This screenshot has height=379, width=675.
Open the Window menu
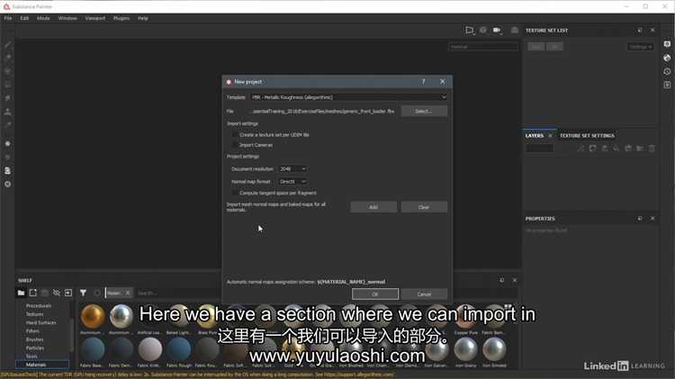point(67,18)
